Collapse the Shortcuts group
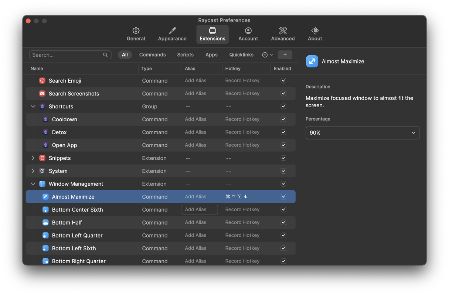Viewport: 449px width, 295px height. click(33, 106)
